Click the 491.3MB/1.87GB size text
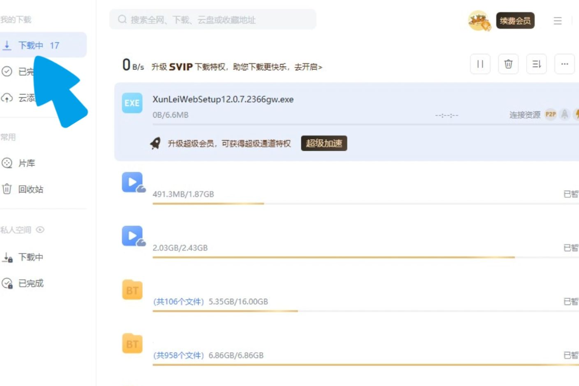 tap(183, 194)
